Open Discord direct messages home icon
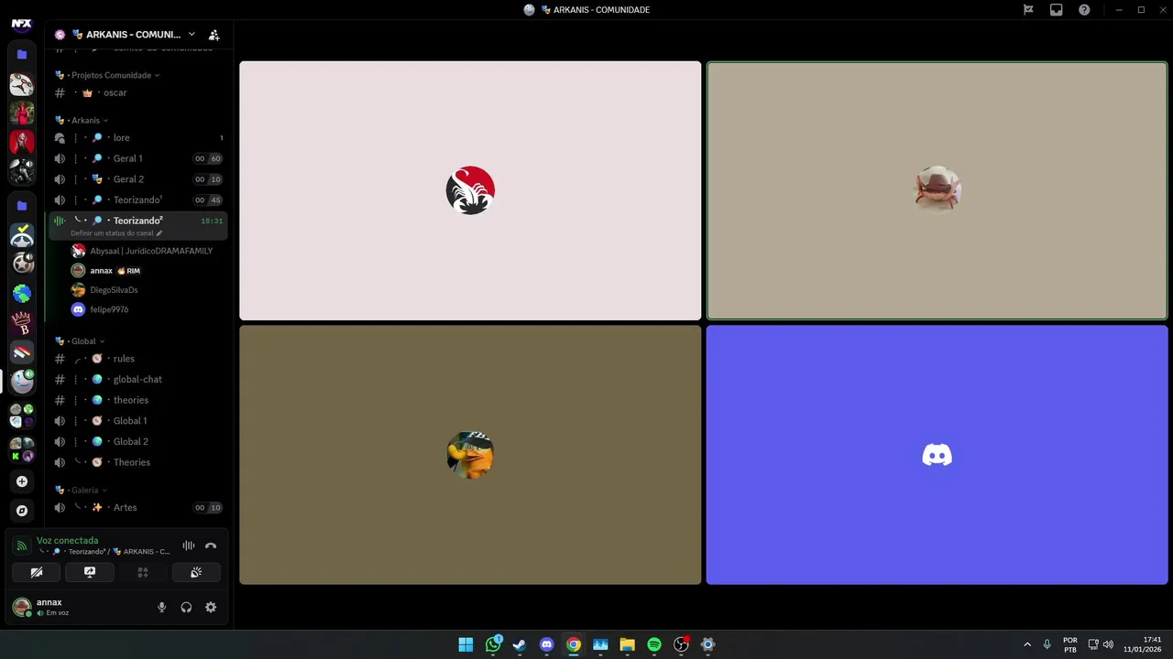 (22, 25)
